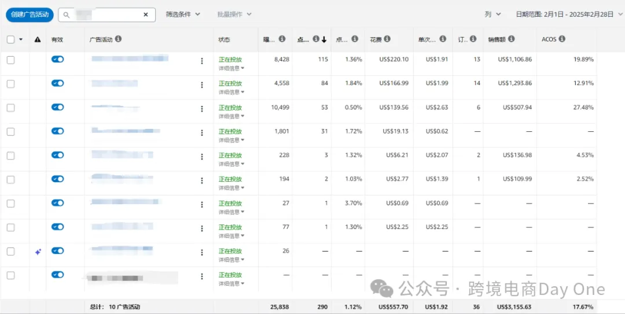
Task: Click the total ACOS value 17.67%
Action: (583, 307)
